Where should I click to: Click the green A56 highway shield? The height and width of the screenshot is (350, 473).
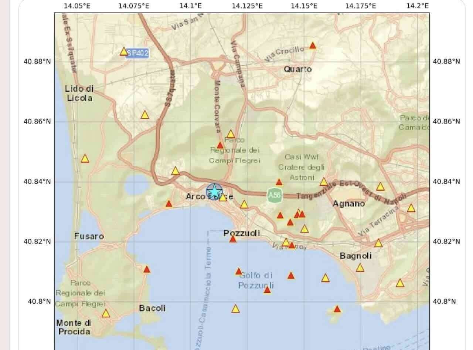(274, 196)
